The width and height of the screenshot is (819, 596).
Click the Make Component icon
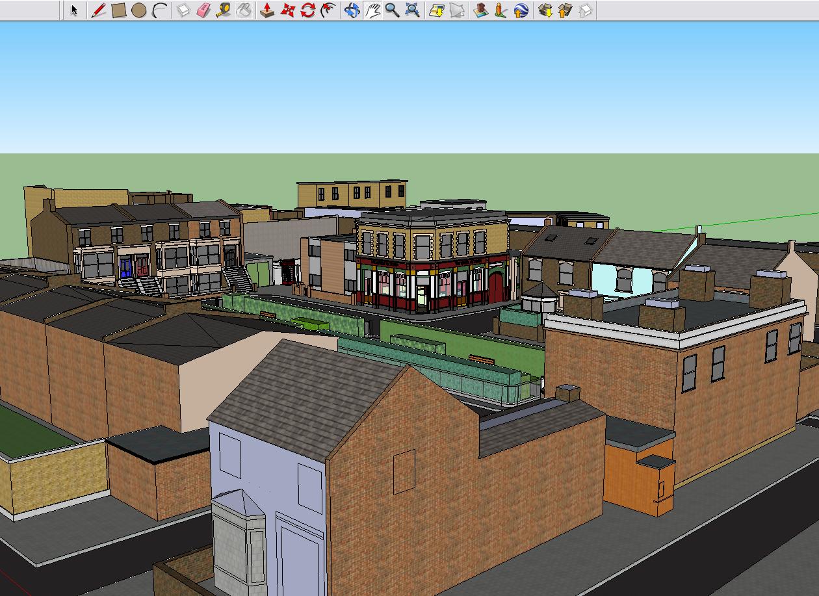pyautogui.click(x=183, y=10)
